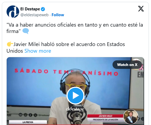The width and height of the screenshot is (151, 125).
Task: Click El Destape profile avatar
Action: click(13, 12)
